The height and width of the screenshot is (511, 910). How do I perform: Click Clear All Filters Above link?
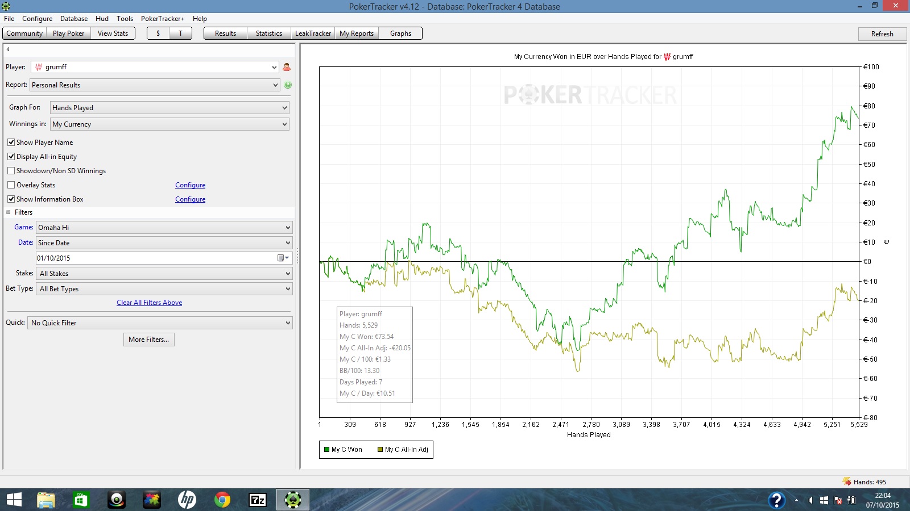(x=150, y=303)
